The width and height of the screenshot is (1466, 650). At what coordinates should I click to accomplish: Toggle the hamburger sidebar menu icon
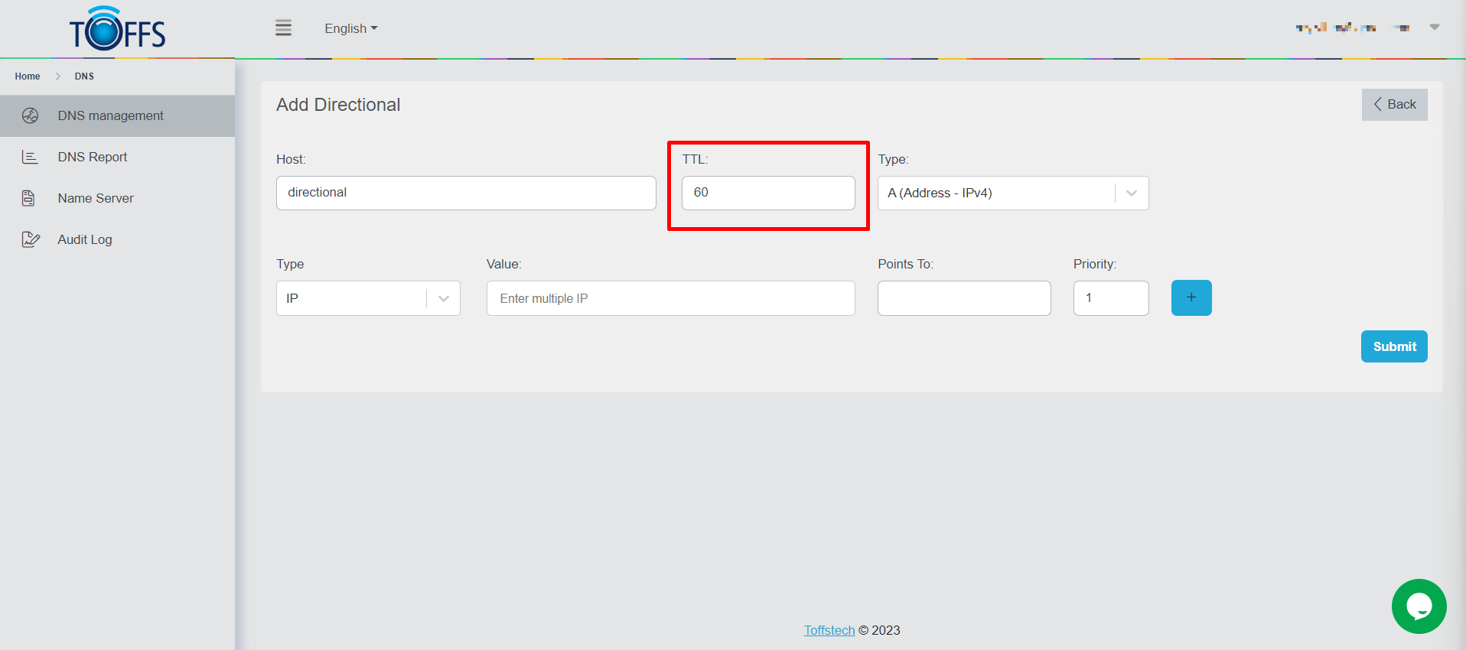(x=283, y=28)
